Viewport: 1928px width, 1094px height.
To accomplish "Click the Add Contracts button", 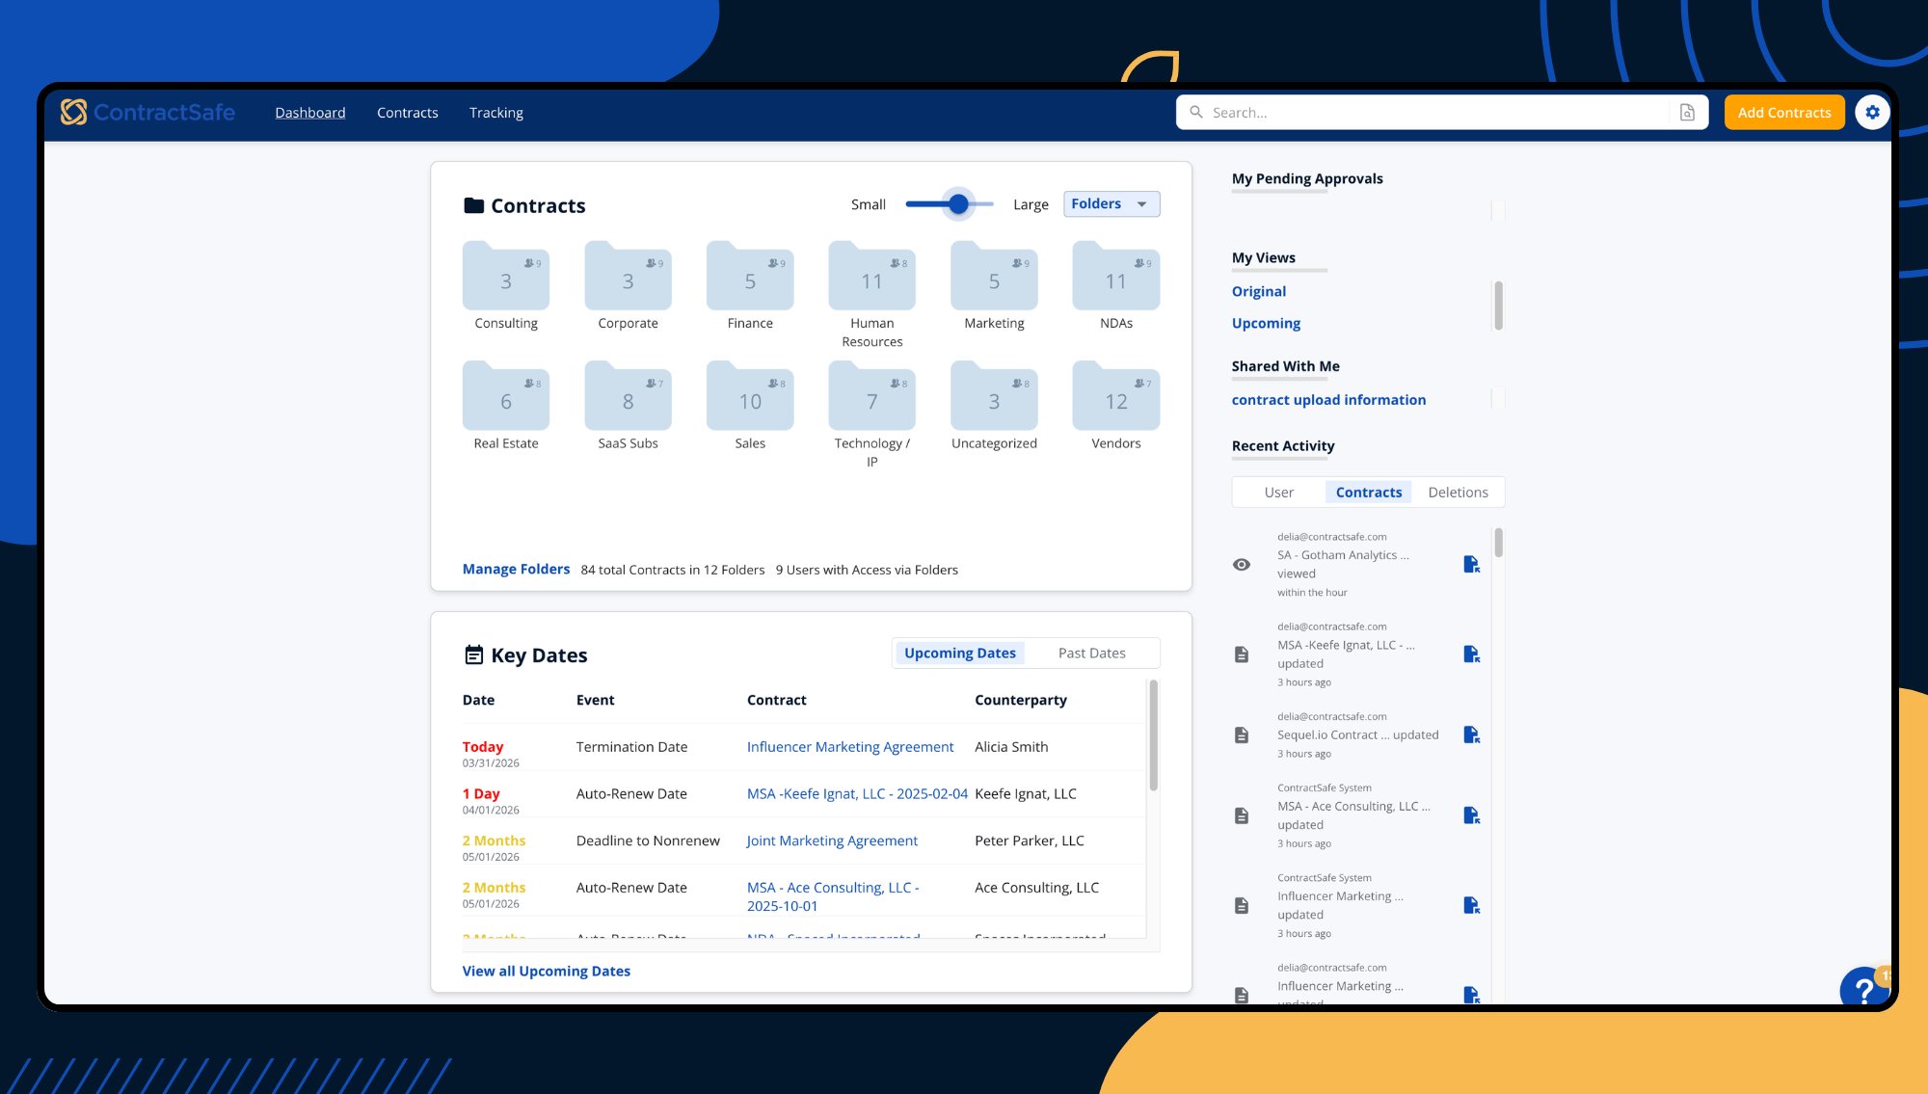I will 1783,113.
